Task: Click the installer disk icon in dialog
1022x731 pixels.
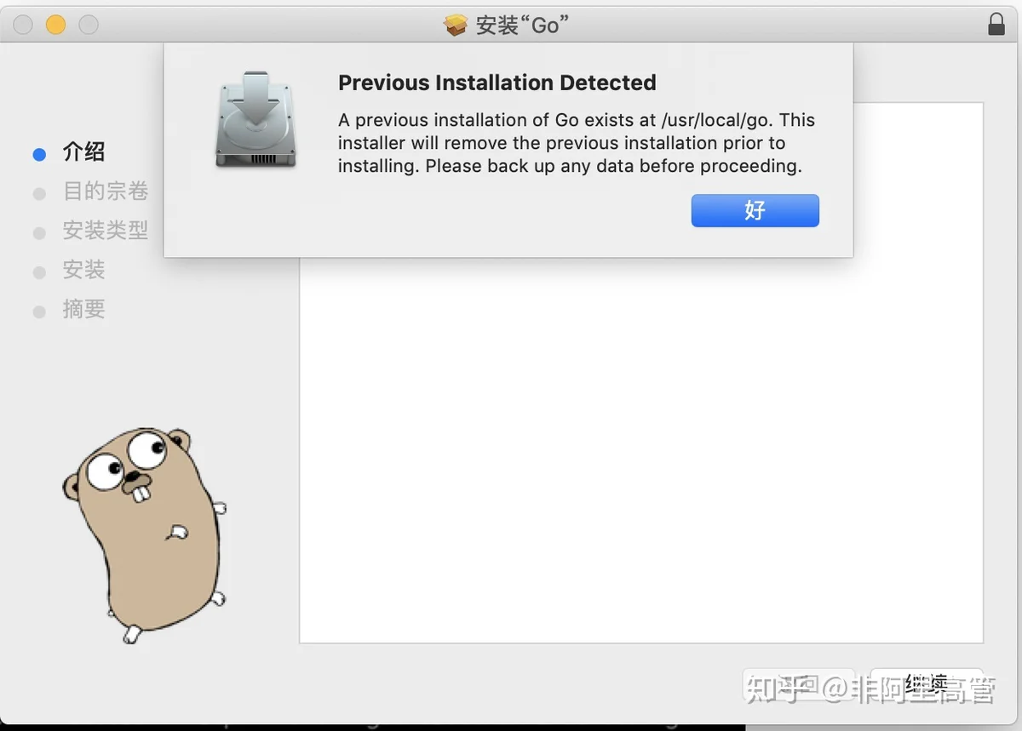Action: 255,119
